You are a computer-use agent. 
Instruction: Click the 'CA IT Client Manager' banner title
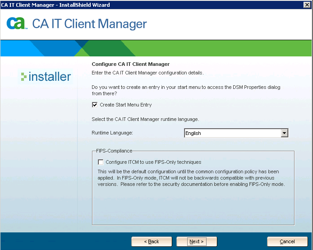(x=89, y=24)
